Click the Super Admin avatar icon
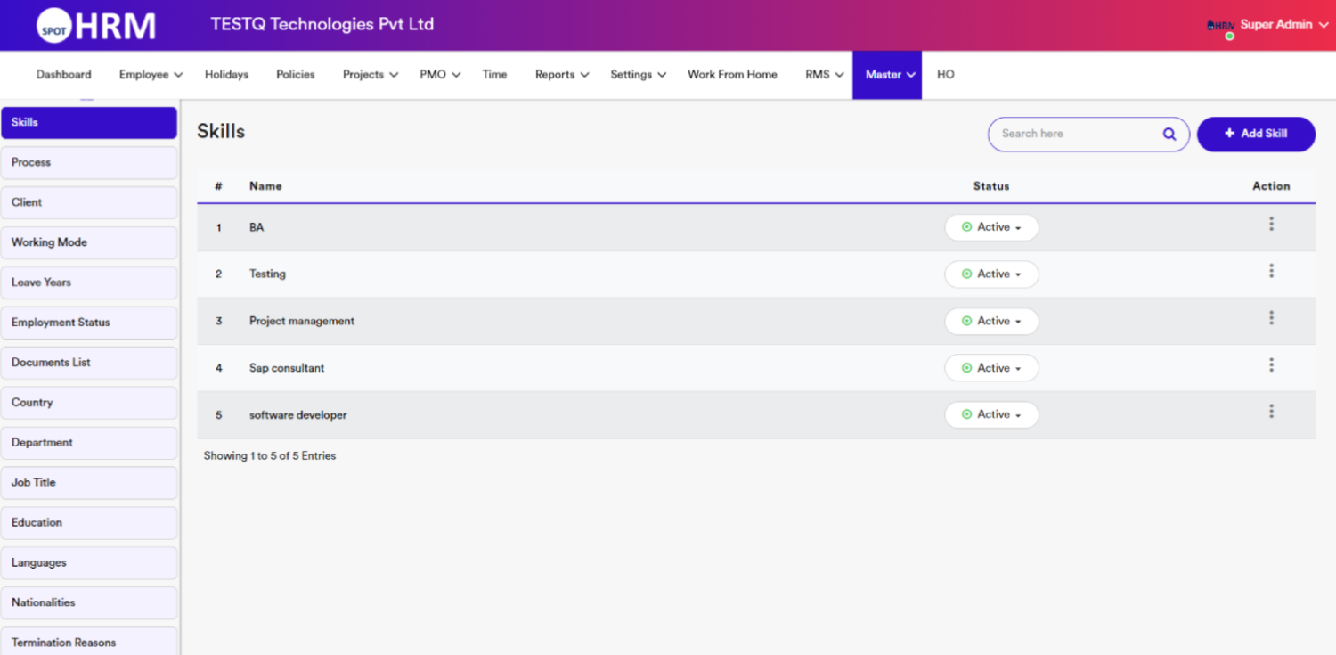The image size is (1336, 655). click(x=1220, y=27)
